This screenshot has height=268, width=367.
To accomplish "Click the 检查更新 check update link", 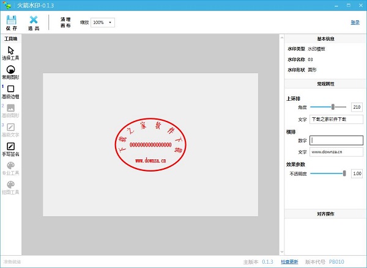I will [289, 262].
